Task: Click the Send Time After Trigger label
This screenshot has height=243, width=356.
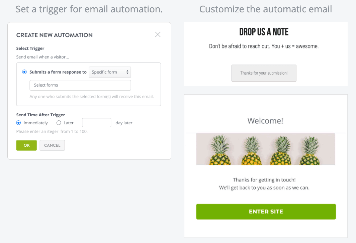Action: pos(40,115)
